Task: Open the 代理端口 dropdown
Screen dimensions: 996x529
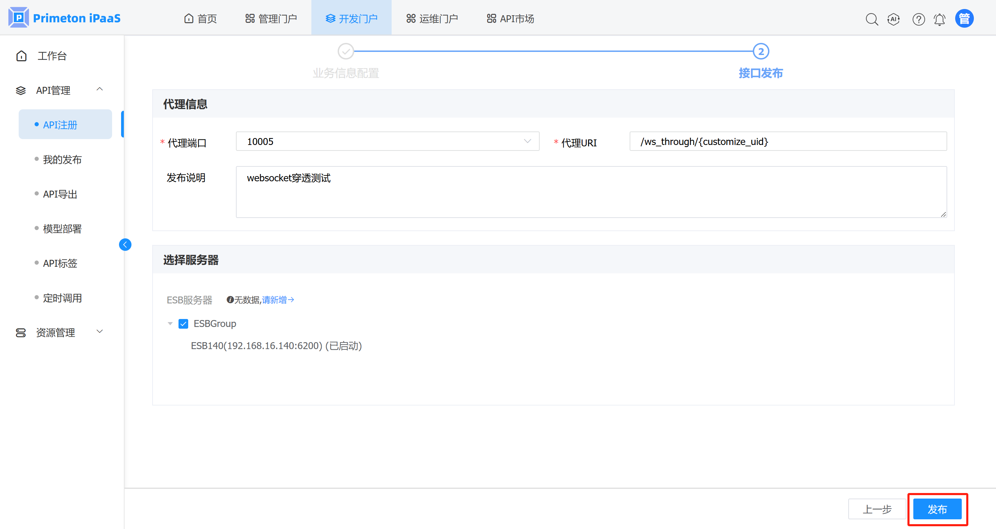Action: [x=387, y=142]
